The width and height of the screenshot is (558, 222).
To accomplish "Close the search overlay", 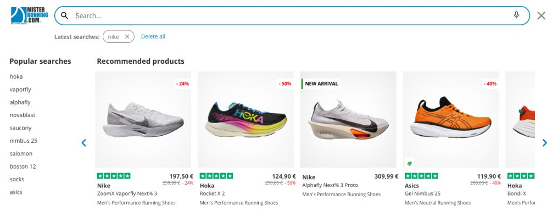I will (x=542, y=15).
